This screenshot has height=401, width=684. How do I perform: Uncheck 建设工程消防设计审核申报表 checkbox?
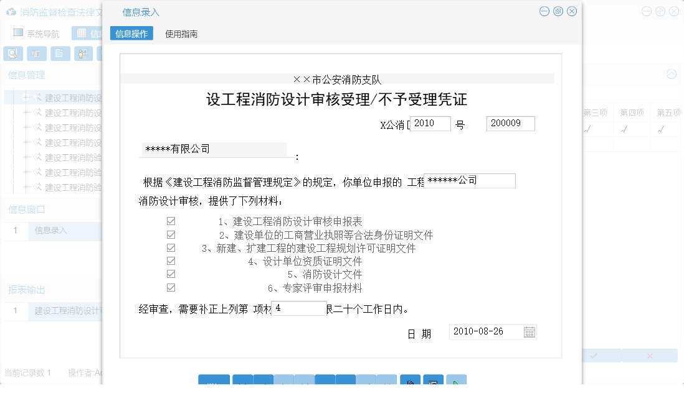pos(170,220)
